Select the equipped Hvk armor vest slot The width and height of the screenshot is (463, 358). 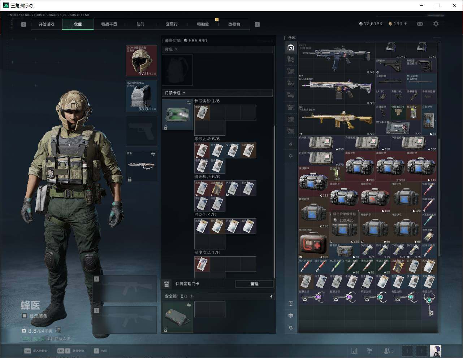click(x=141, y=96)
